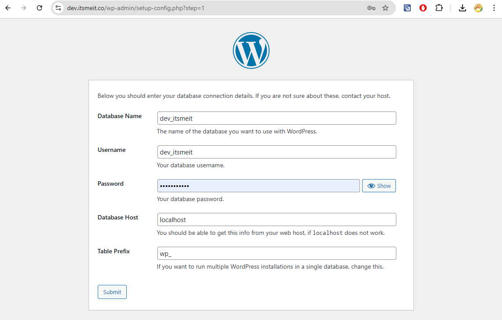Image resolution: width=502 pixels, height=320 pixels.
Task: Submit the database connection details
Action: (112, 291)
